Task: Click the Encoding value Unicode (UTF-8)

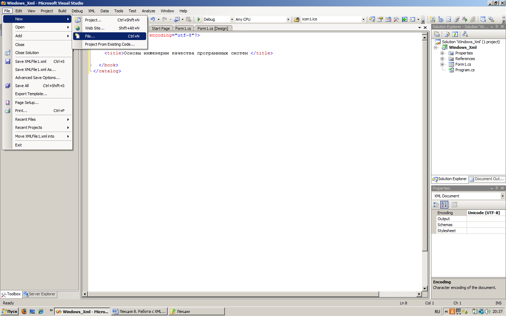Action: pos(486,213)
